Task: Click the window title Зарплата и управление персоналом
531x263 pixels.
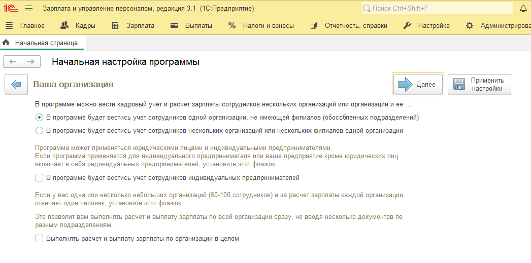Action: [148, 8]
